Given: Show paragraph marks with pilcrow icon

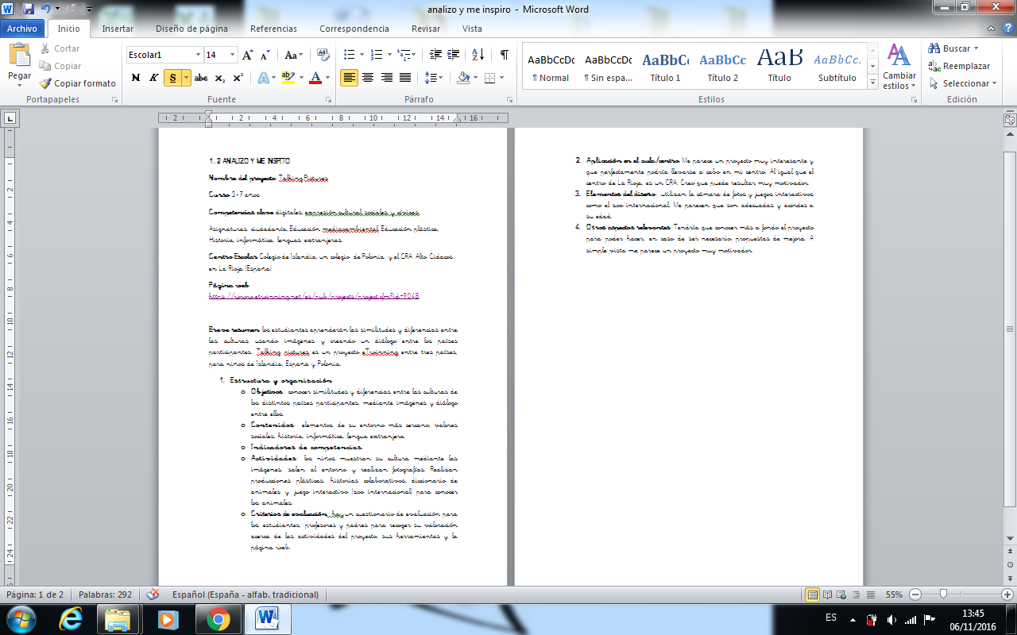Looking at the screenshot, I should [504, 55].
